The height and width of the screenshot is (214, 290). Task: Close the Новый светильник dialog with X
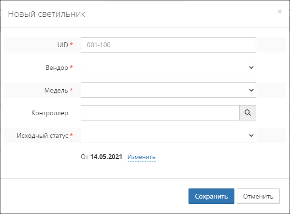(279, 12)
